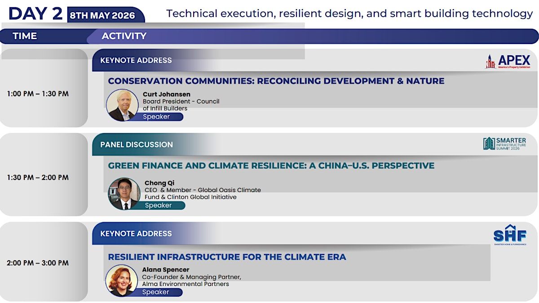Screen dimensions: 539x303
Task: Click the TIME column header
Action: point(25,36)
